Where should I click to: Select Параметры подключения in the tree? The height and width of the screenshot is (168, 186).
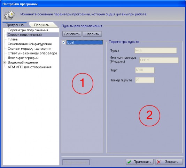[x=28, y=30]
